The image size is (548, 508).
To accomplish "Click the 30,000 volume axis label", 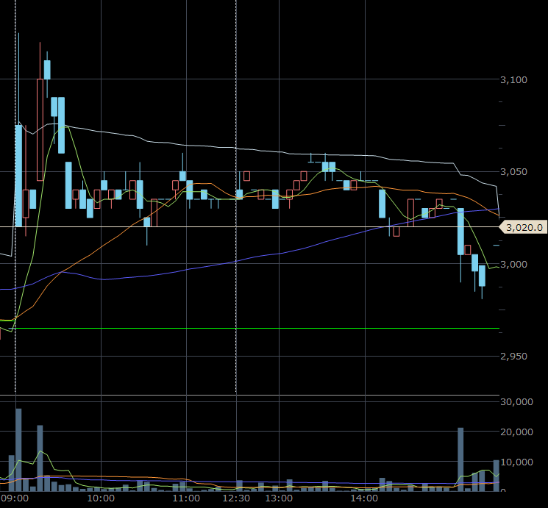I will pyautogui.click(x=516, y=402).
